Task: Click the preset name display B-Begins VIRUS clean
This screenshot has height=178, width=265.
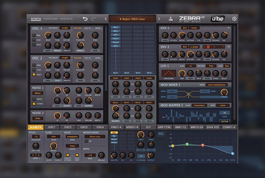Action: click(x=132, y=19)
